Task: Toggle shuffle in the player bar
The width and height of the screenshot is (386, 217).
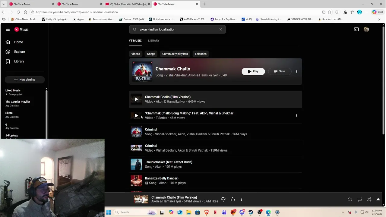Action: click(369, 199)
